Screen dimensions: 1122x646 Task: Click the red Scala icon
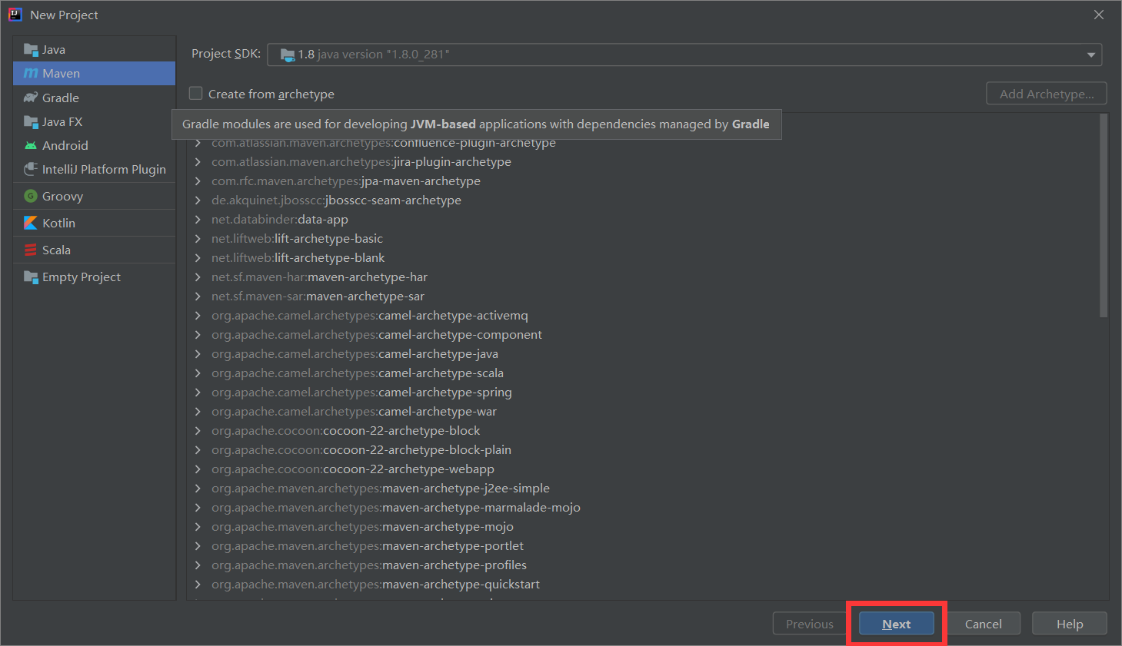[x=31, y=250]
